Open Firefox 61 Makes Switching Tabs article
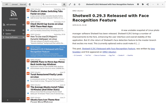The height and width of the screenshot is (104, 167). click(x=46, y=14)
